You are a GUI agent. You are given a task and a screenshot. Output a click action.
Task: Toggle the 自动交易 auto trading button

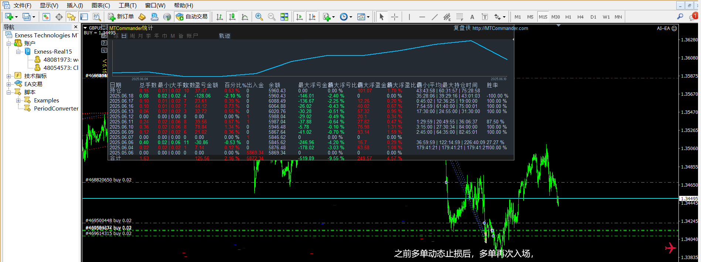click(x=192, y=17)
